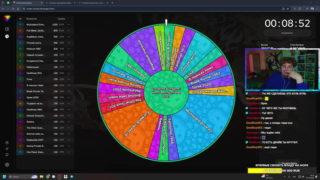Sort lots by ID column header
Image resolution: width=320 pixels, height=180 pixels.
click(x=20, y=19)
